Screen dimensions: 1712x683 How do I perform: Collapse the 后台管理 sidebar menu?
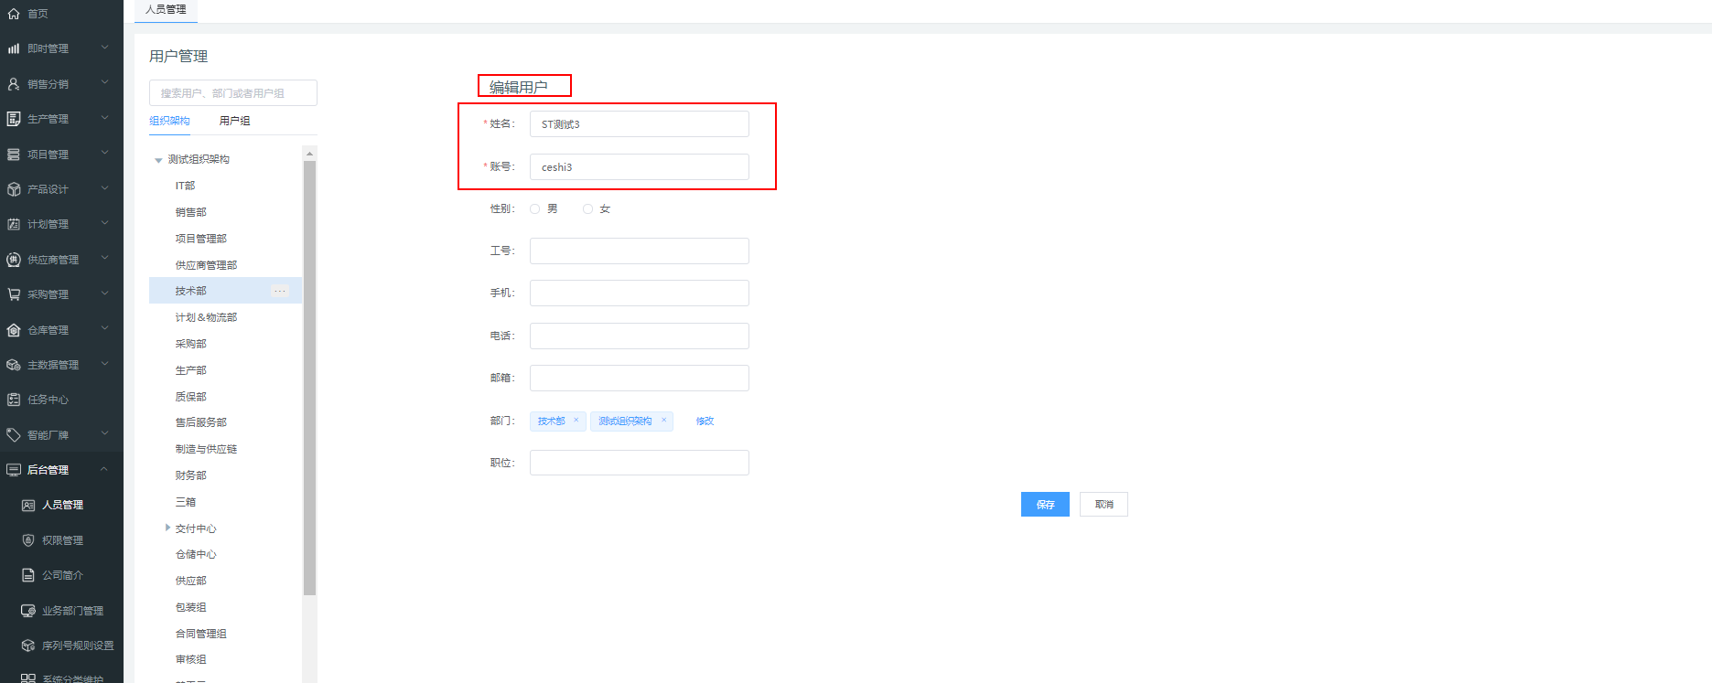click(x=103, y=470)
